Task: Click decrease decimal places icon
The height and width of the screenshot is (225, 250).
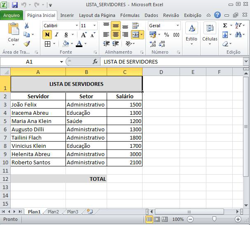Action: pyautogui.click(x=162, y=44)
